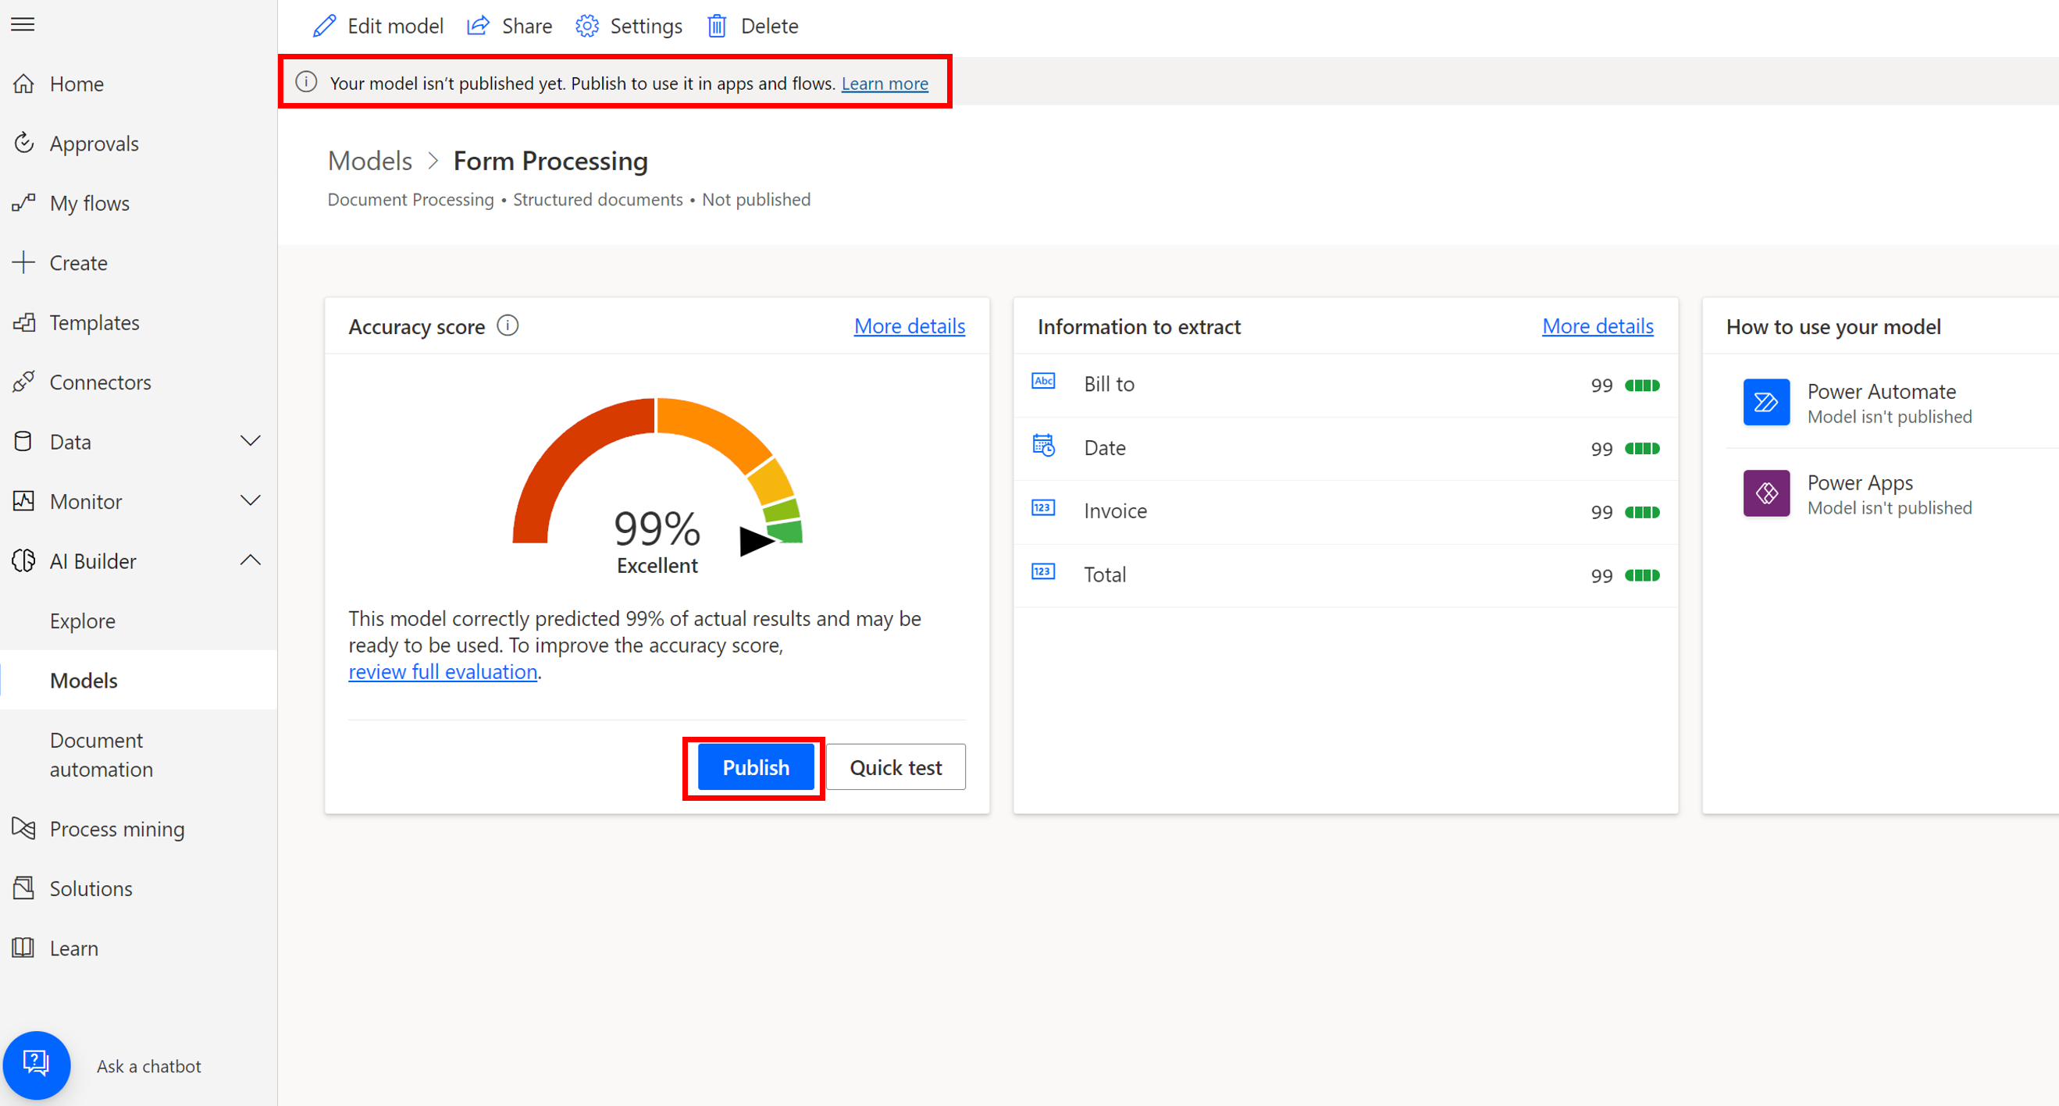Screen dimensions: 2059x1106
Task: Click the Ask a chatbot bubble
Action: (37, 1065)
